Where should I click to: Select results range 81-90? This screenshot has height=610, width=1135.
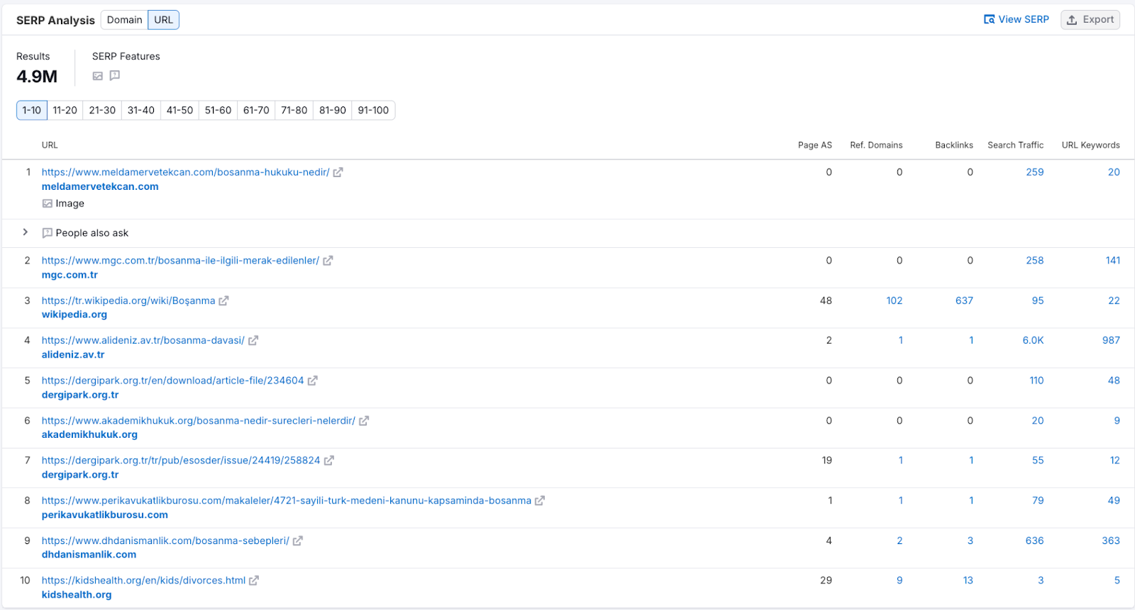[x=333, y=111]
